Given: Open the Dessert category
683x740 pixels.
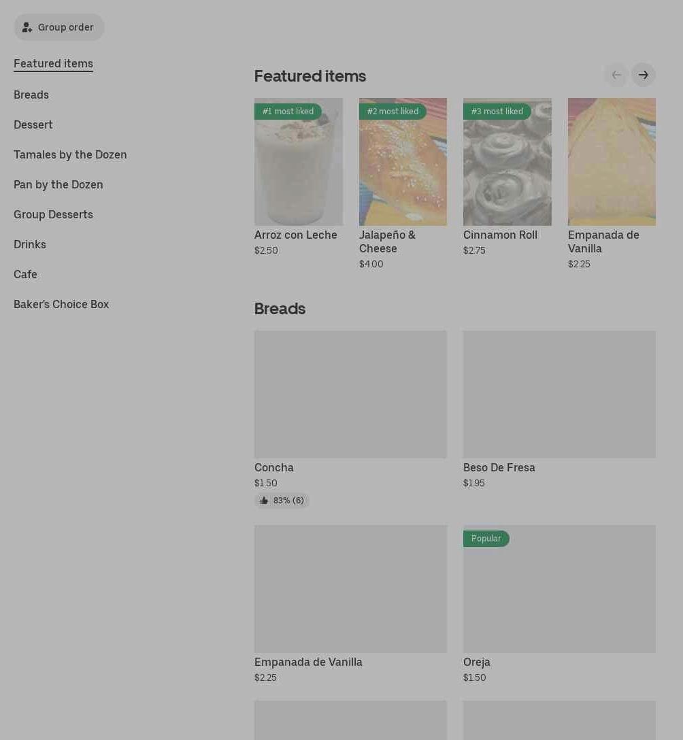Looking at the screenshot, I should click(33, 124).
